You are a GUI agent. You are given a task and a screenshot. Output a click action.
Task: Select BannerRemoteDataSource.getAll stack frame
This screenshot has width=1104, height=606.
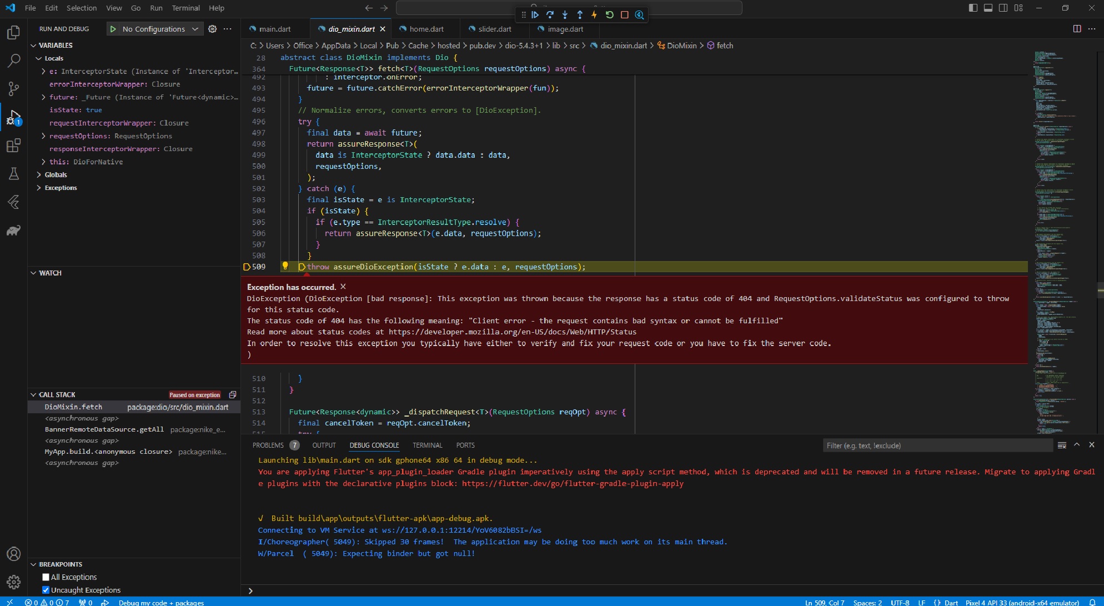135,429
